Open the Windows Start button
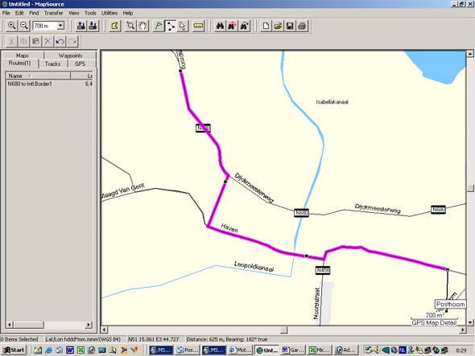The height and width of the screenshot is (356, 475). click(x=14, y=350)
